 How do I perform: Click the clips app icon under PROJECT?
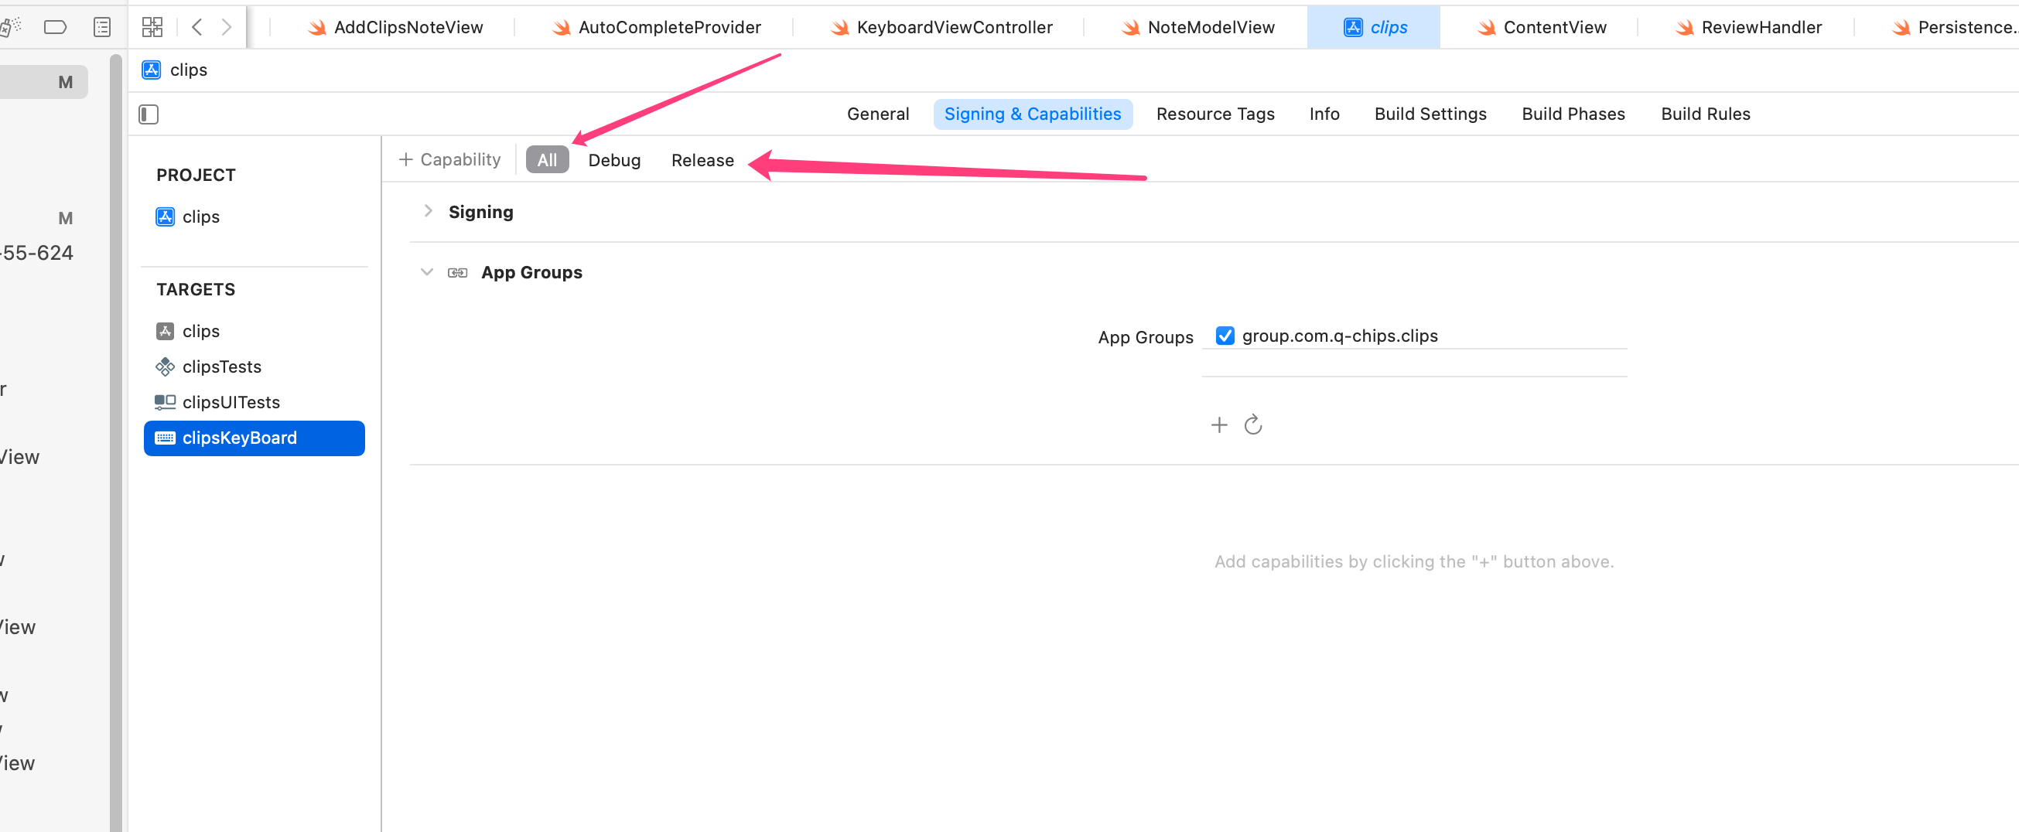point(166,217)
